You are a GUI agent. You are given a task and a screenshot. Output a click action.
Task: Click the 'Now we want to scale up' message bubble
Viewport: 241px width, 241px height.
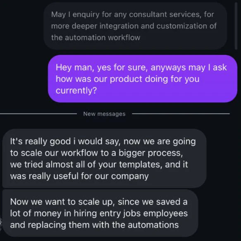tap(100, 213)
